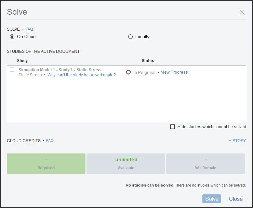Screen dimensions: 253x208
Task: Open the cloud credits HISTORY link
Action: coord(237,141)
